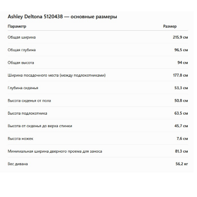
Task: Select Минимальная ширина дверного проема label
Action: [55, 151]
